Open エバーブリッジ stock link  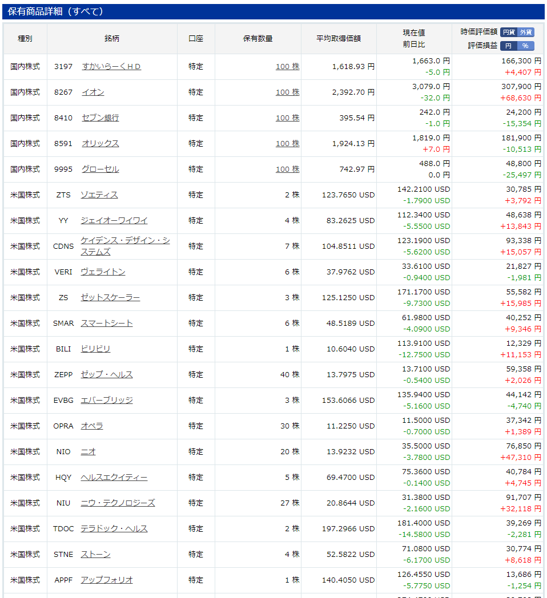[x=107, y=400]
